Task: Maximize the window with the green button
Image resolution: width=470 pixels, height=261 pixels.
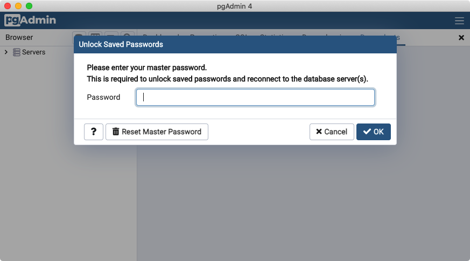Action: click(x=29, y=6)
